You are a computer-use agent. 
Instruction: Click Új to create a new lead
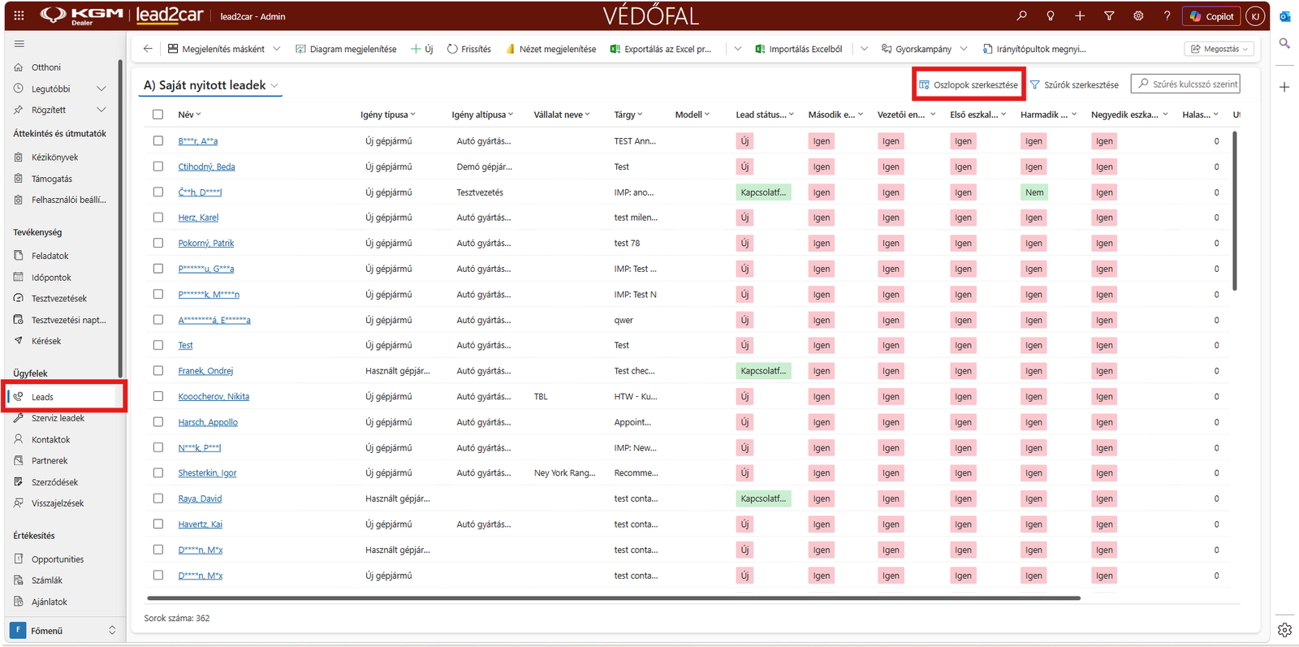tap(422, 49)
